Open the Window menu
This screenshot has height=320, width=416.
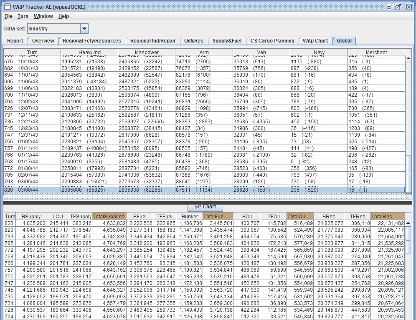click(43, 16)
